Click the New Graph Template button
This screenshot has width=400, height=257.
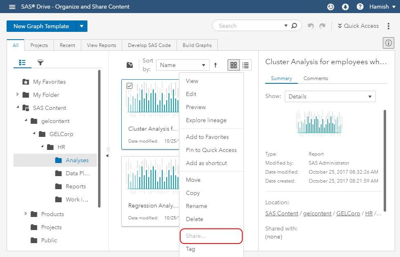coord(41,26)
